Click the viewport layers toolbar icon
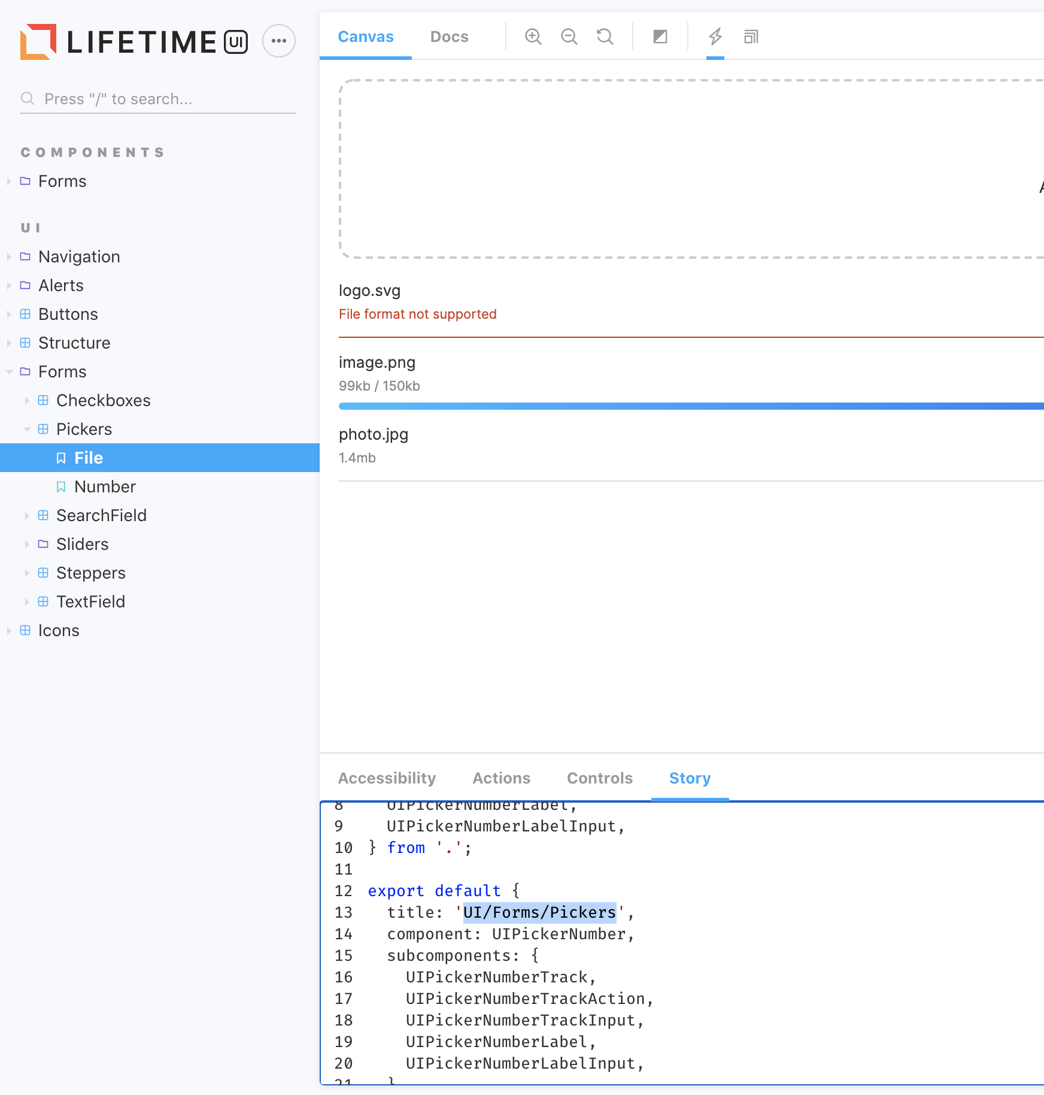Image resolution: width=1044 pixels, height=1095 pixels. click(x=751, y=37)
